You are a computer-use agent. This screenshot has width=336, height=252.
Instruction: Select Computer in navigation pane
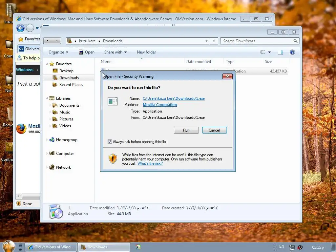coord(65,154)
